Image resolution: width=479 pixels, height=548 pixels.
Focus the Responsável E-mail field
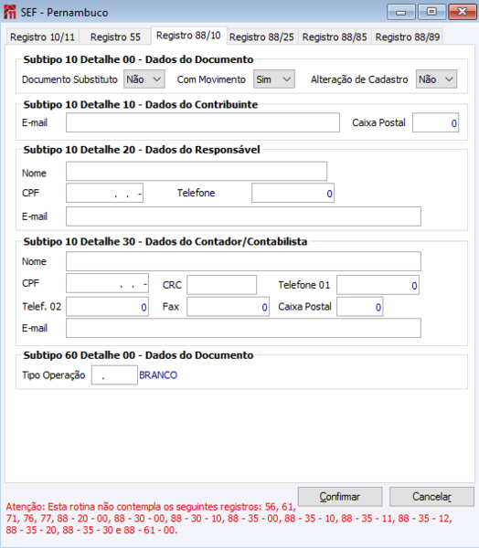point(243,216)
